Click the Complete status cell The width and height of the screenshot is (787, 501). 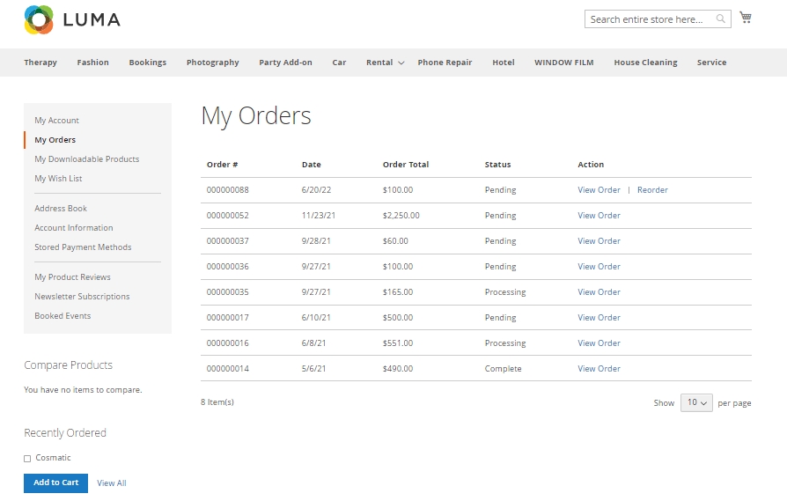coord(503,369)
